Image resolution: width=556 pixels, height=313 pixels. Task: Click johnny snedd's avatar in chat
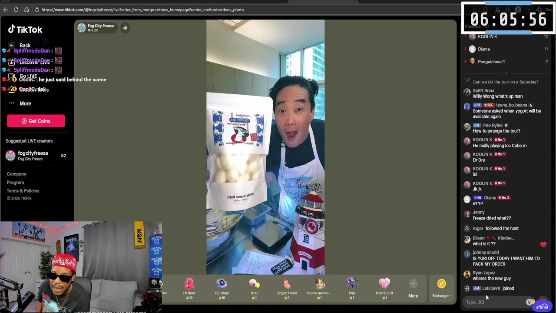tap(467, 255)
